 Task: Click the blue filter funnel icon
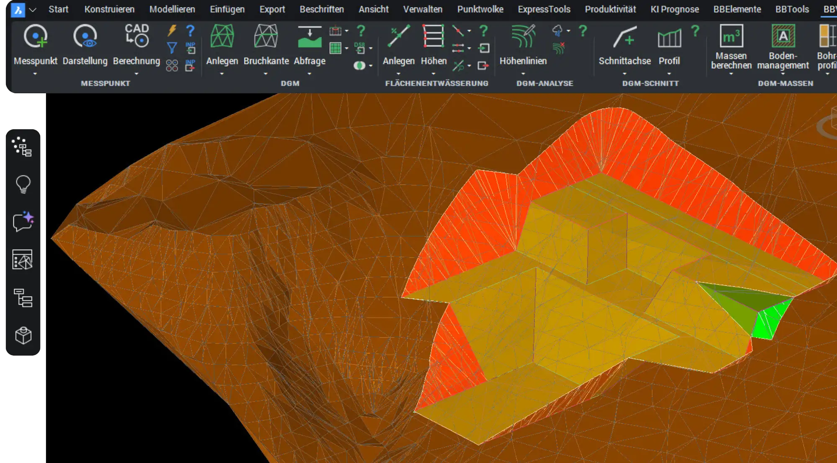172,48
